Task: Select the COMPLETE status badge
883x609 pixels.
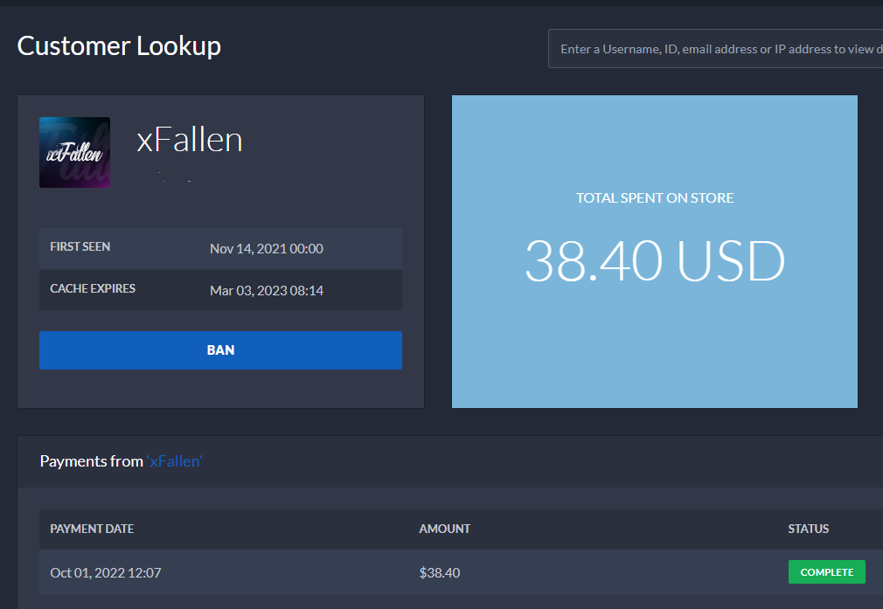Action: tap(825, 571)
